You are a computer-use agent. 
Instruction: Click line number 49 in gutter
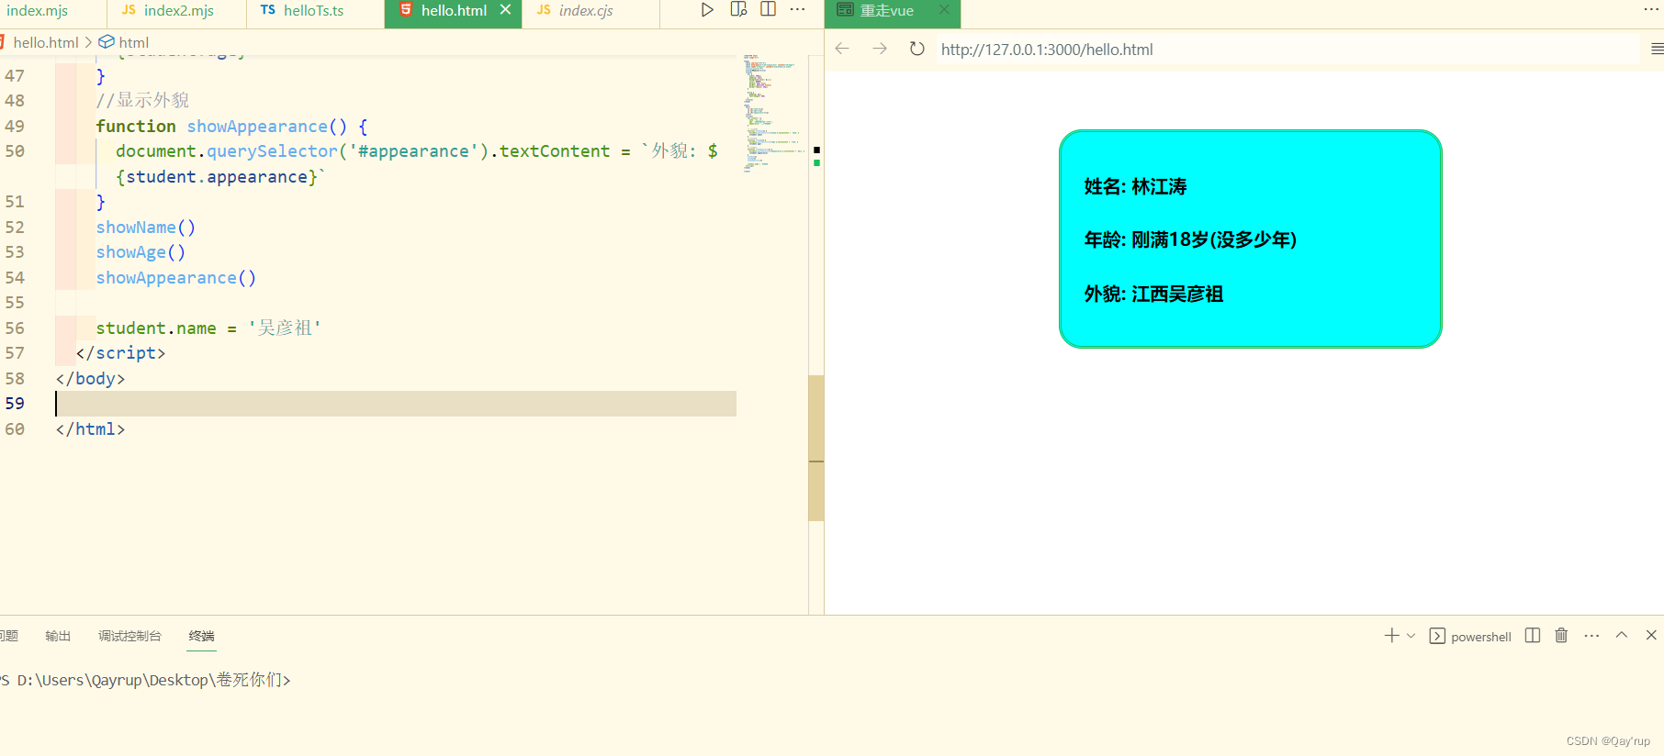(x=15, y=126)
